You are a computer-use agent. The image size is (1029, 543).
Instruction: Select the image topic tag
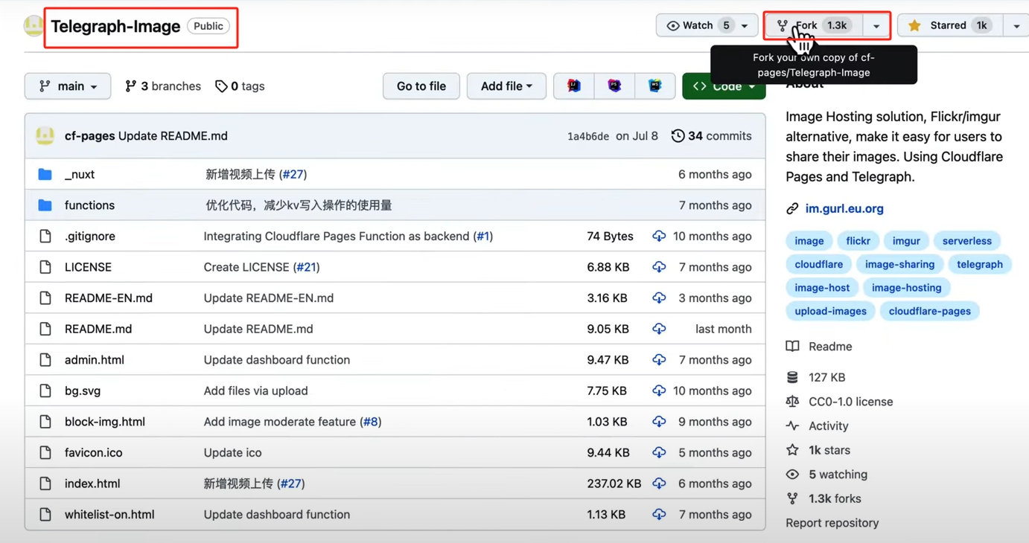pos(809,241)
